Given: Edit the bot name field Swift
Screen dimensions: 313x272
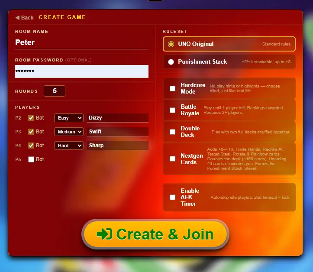Looking at the screenshot, I should click(x=118, y=132).
